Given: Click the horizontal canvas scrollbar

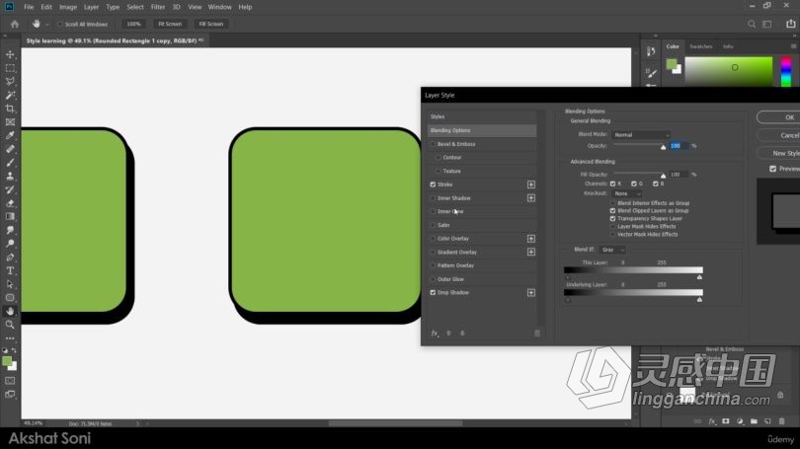Looking at the screenshot, I should (x=395, y=423).
